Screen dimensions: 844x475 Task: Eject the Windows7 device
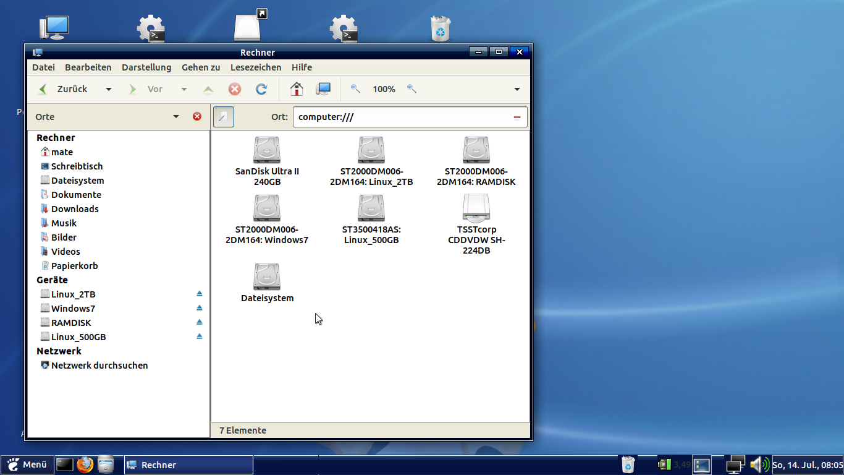click(x=200, y=308)
